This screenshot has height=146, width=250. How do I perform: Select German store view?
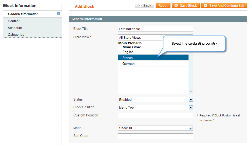tap(153, 63)
